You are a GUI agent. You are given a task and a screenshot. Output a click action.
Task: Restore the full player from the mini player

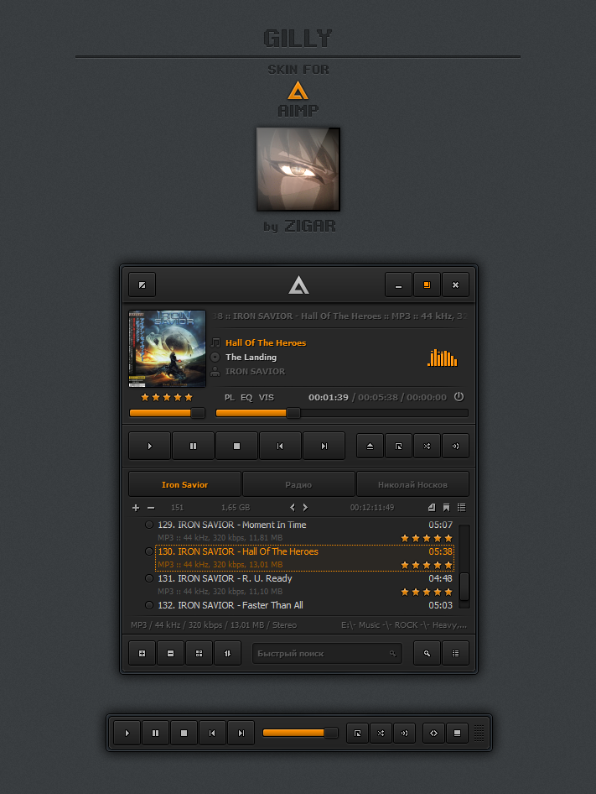[458, 734]
